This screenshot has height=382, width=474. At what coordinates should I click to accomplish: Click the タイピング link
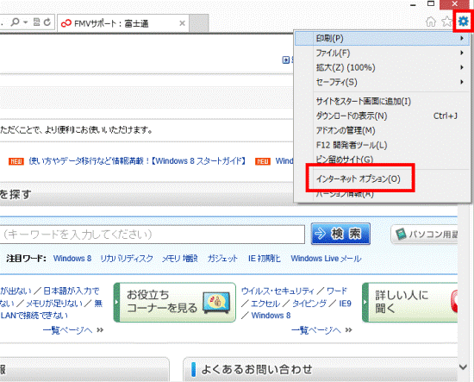click(x=309, y=304)
